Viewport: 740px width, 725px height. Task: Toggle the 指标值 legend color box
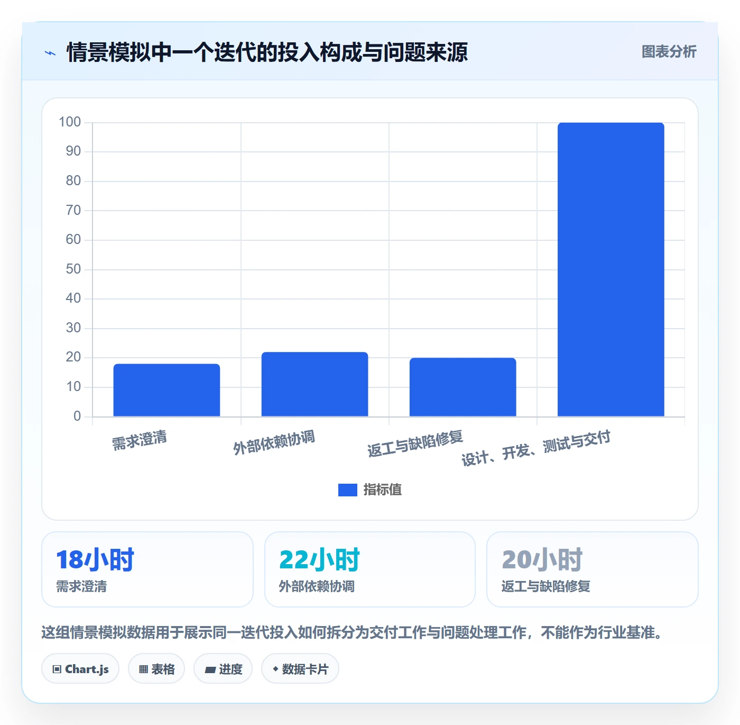347,490
